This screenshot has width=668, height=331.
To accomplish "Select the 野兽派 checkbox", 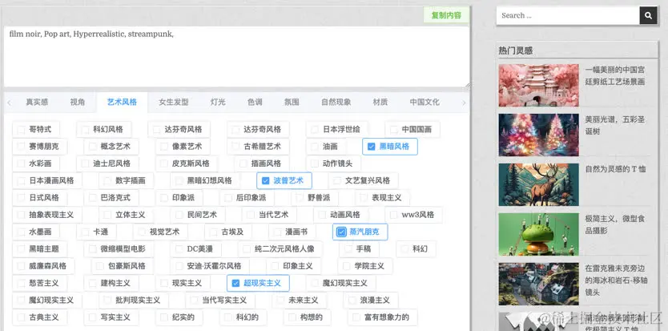I will pyautogui.click(x=300, y=197).
